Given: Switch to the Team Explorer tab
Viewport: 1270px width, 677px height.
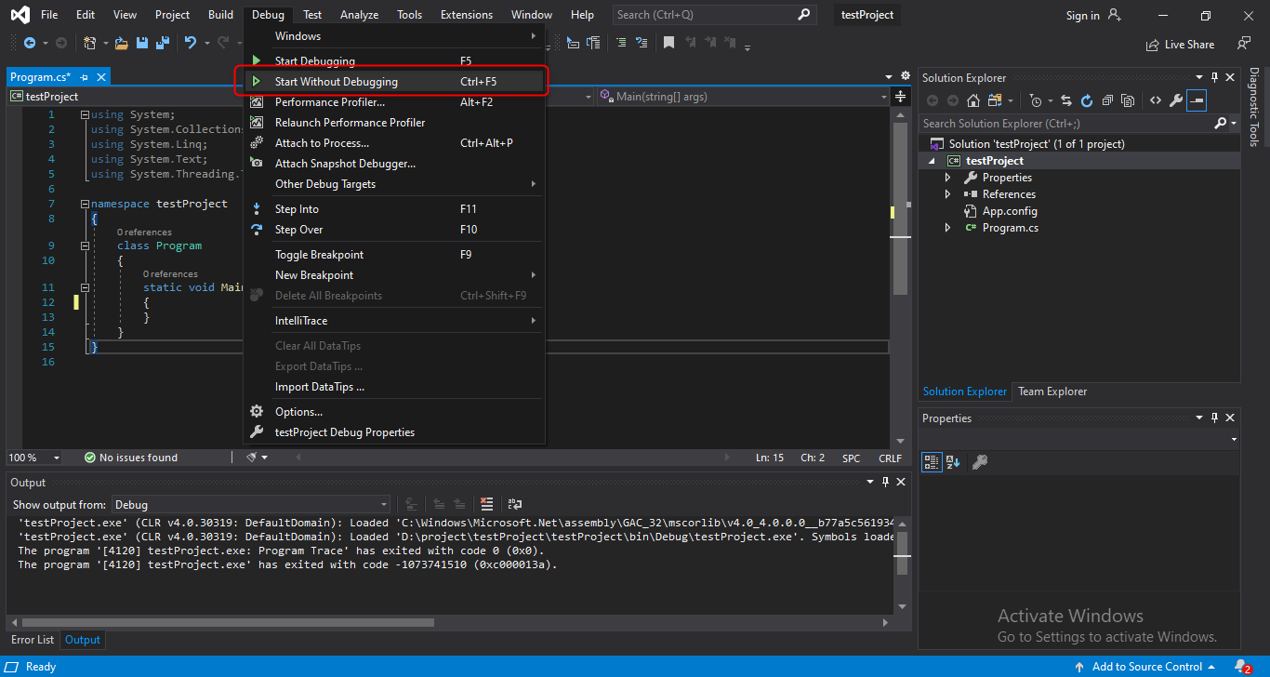Looking at the screenshot, I should point(1052,392).
